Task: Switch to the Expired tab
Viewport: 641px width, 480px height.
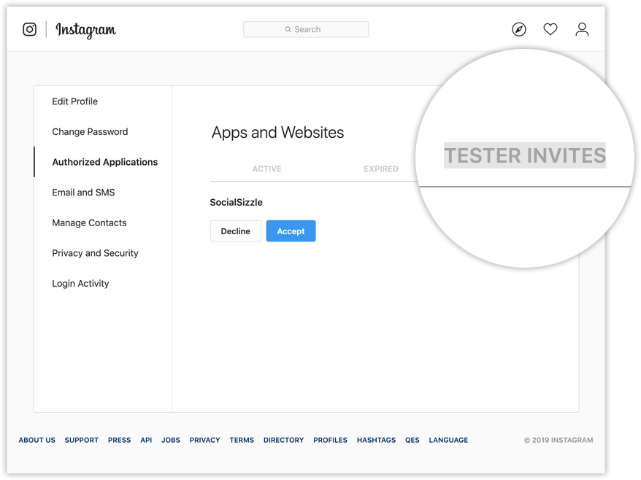Action: 381,169
